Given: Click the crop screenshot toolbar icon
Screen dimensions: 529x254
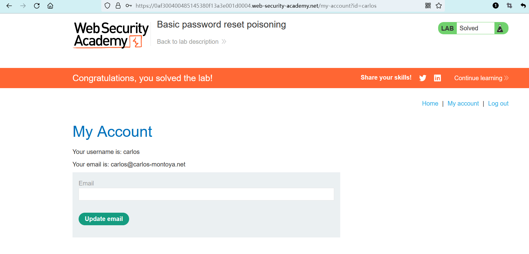Looking at the screenshot, I should point(509,6).
